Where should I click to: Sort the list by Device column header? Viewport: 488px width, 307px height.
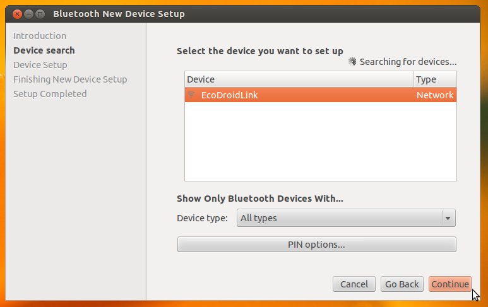(299, 79)
